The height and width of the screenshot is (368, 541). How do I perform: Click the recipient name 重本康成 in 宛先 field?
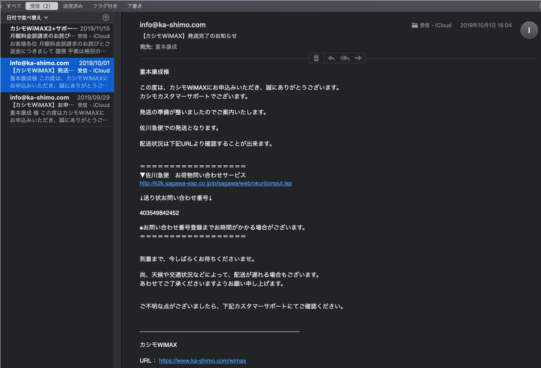(166, 47)
